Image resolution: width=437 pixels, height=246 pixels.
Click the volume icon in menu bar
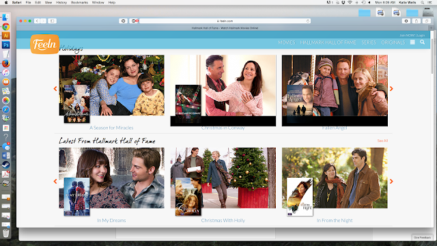tap(369, 2)
